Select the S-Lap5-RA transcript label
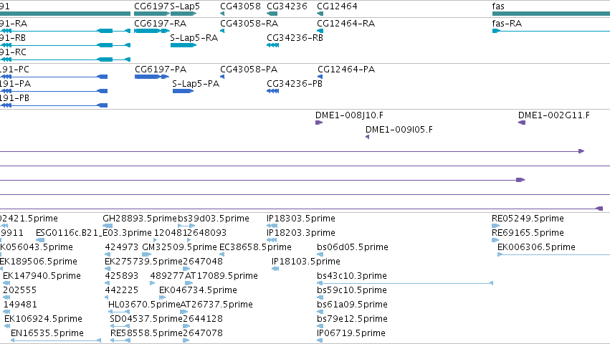 (x=194, y=38)
